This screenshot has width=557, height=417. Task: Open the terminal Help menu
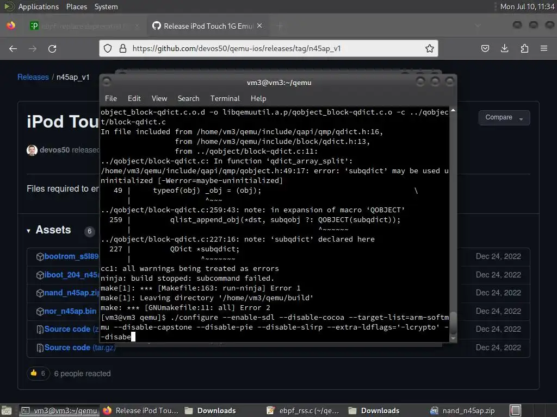point(258,99)
